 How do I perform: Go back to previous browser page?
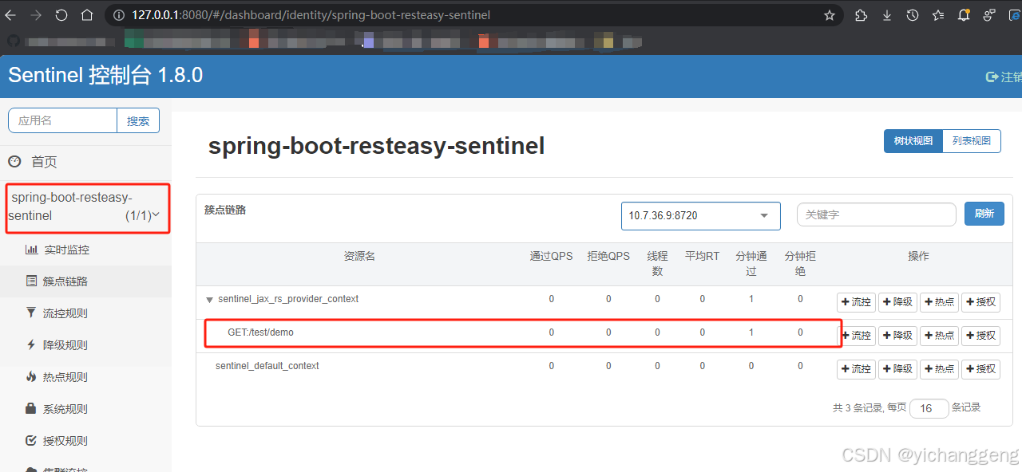click(x=11, y=15)
